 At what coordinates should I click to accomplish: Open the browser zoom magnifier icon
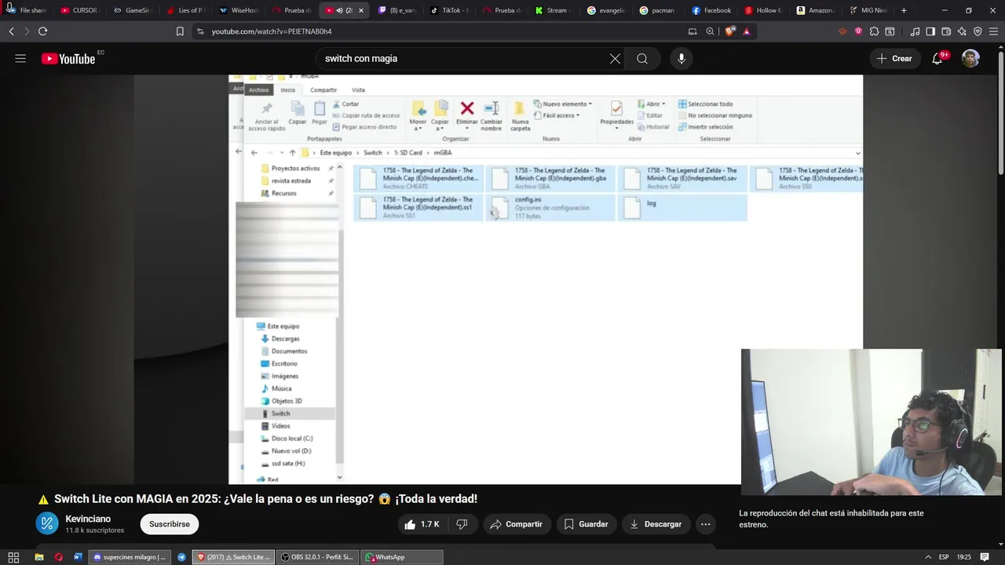coord(710,31)
